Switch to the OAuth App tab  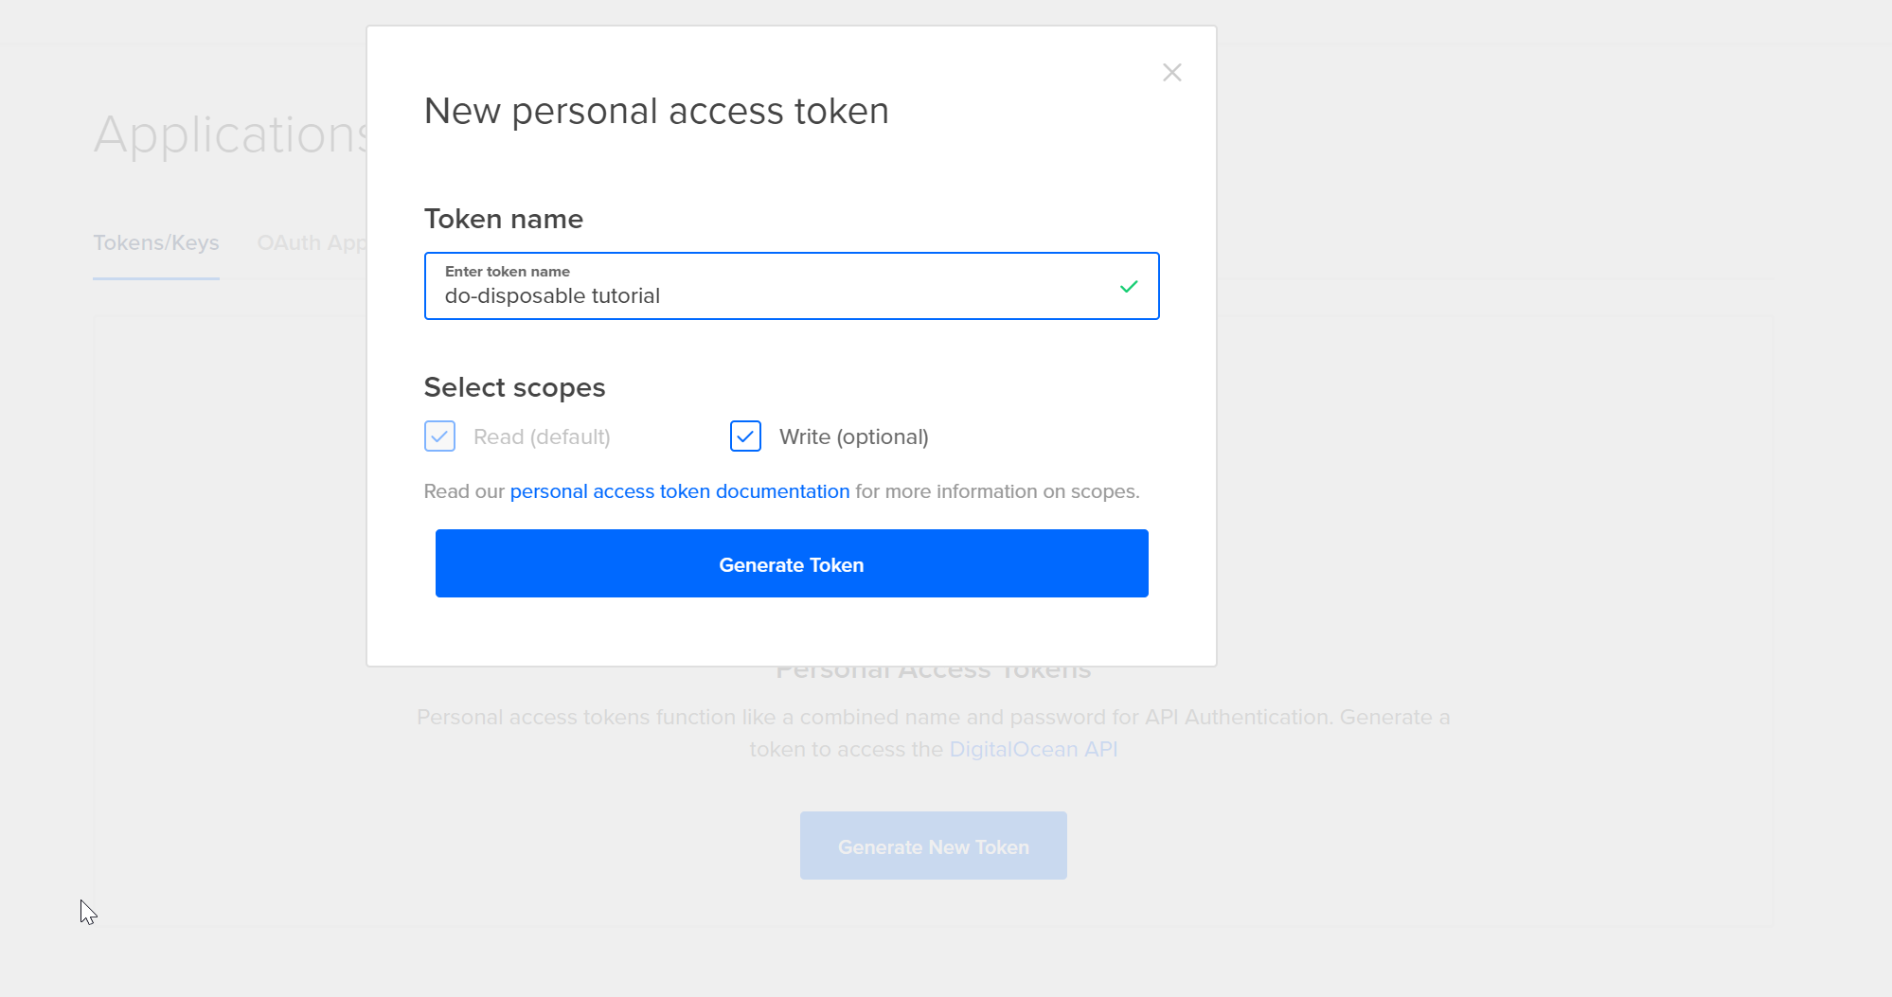312,243
